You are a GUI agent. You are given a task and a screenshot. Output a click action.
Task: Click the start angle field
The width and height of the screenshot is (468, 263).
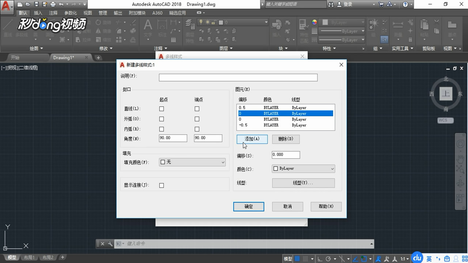click(x=173, y=138)
